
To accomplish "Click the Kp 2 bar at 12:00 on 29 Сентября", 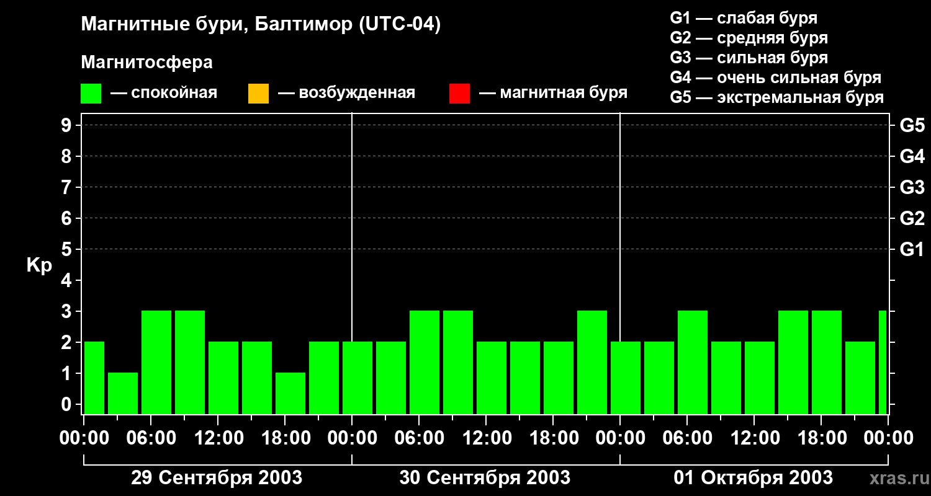I will click(x=223, y=378).
